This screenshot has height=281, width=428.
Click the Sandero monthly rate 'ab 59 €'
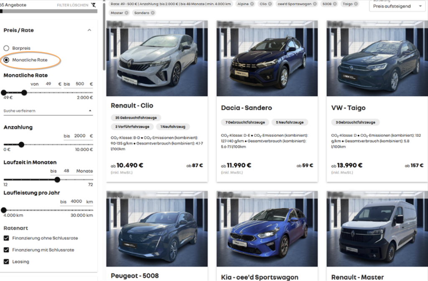pyautogui.click(x=305, y=166)
